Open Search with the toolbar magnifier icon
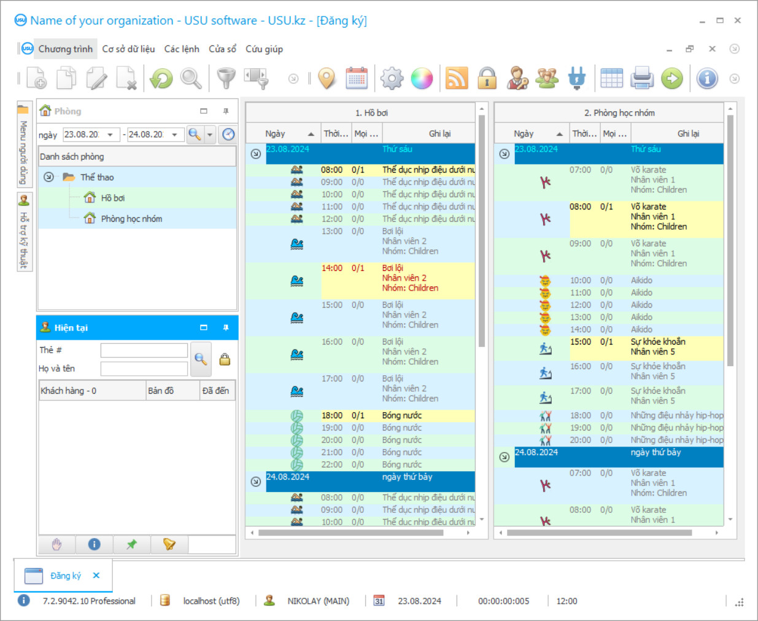Screen dimensions: 758x621 tap(191, 79)
